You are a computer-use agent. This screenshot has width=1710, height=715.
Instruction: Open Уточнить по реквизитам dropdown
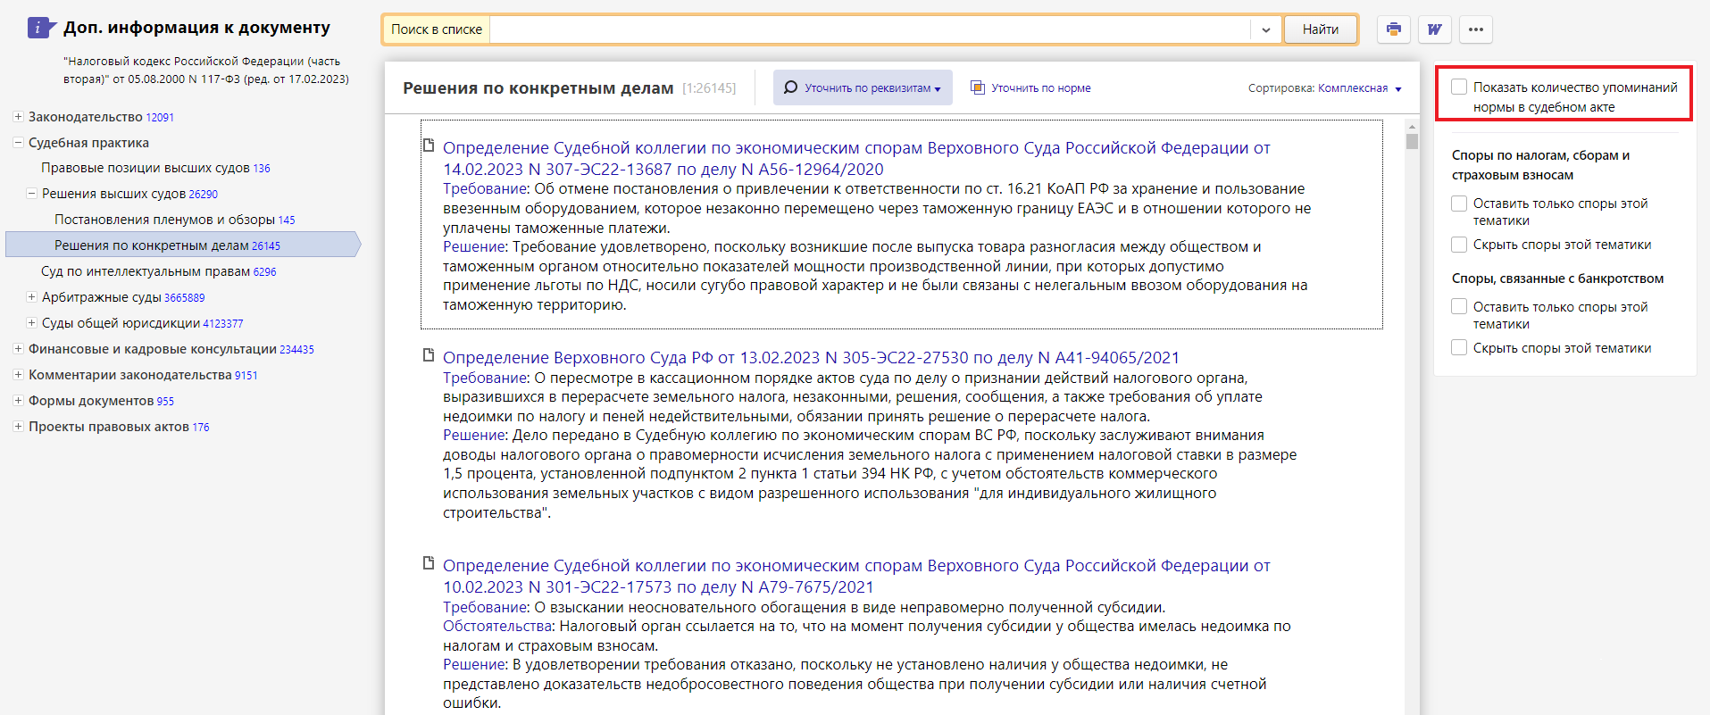(863, 87)
